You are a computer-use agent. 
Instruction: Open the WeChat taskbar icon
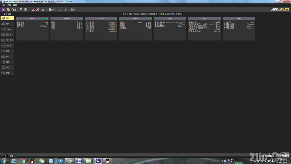(x=41, y=161)
